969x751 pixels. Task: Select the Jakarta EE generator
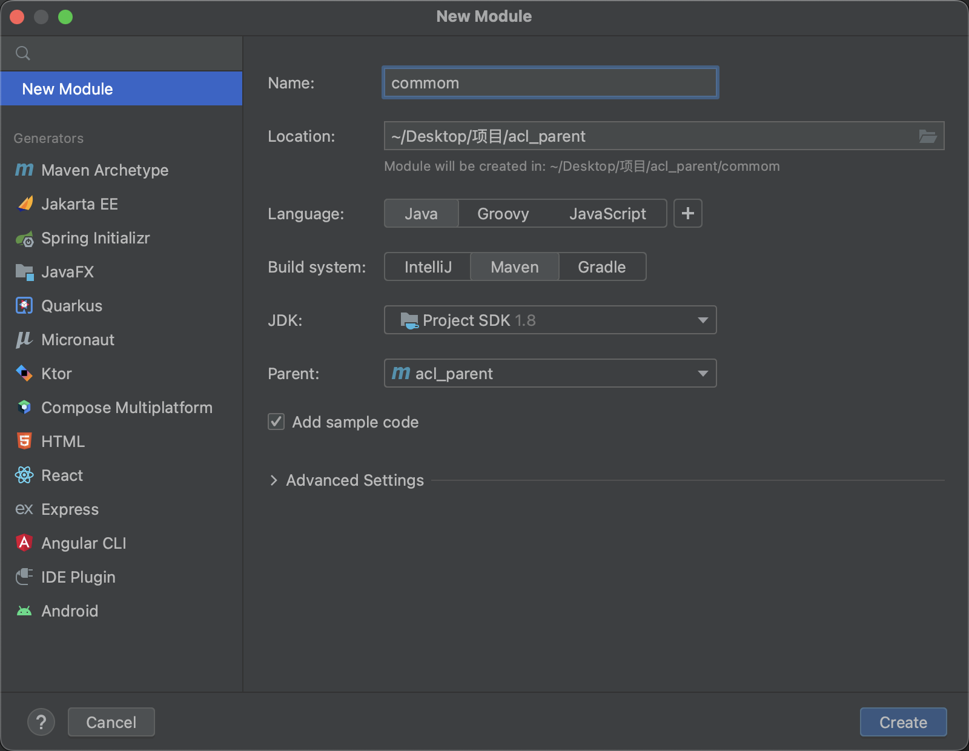click(x=79, y=204)
